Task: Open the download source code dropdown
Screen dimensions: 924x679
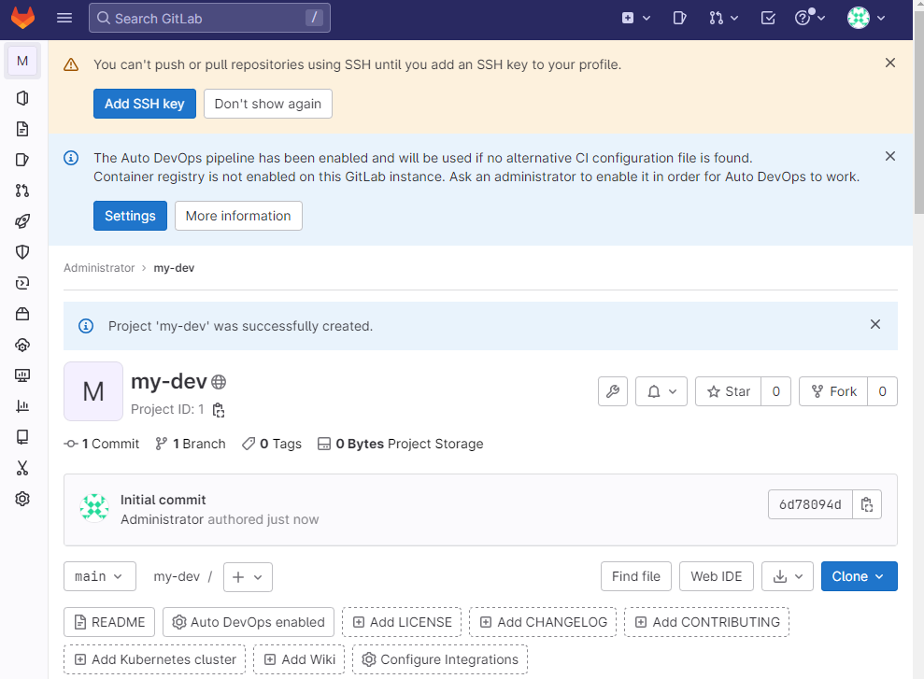Action: 788,576
